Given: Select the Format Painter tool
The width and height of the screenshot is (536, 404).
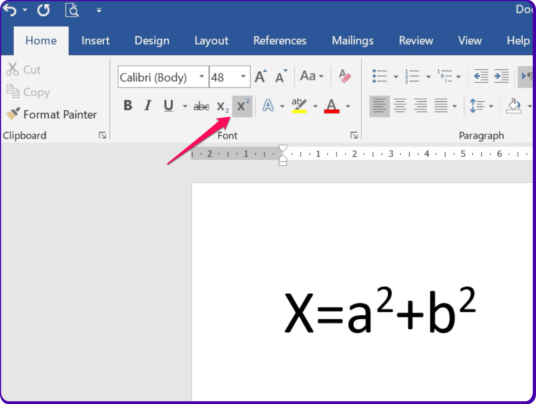Looking at the screenshot, I should [53, 114].
